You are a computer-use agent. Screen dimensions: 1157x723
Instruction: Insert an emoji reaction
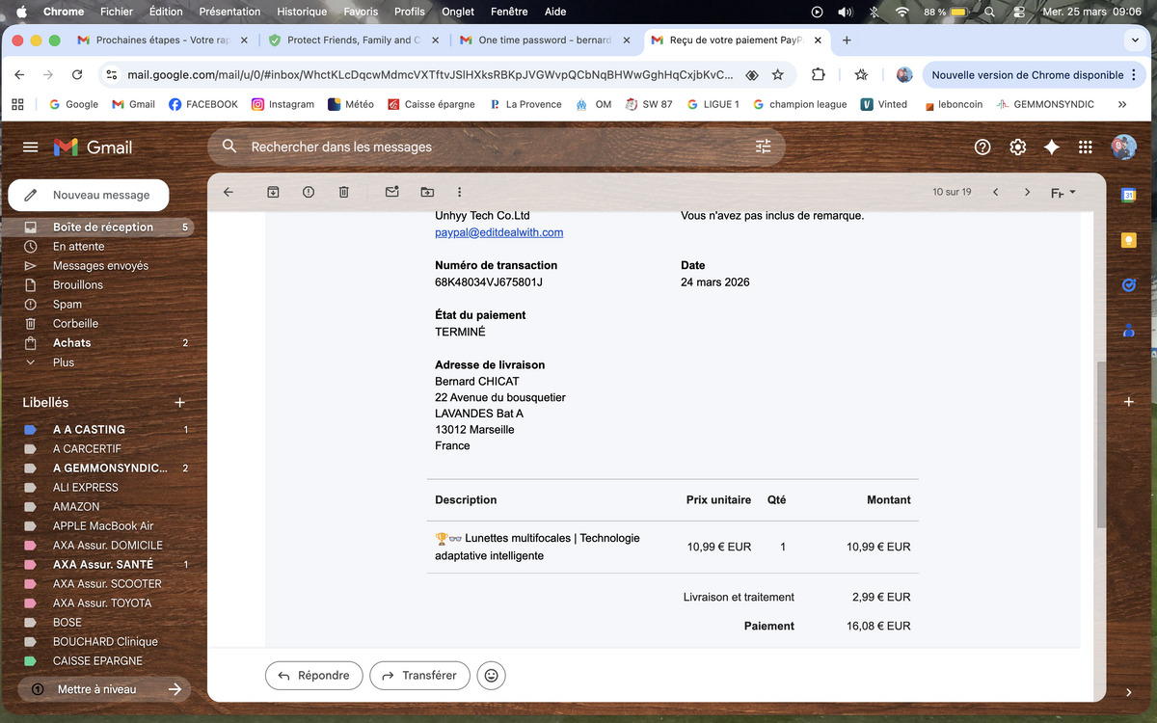pyautogui.click(x=491, y=676)
